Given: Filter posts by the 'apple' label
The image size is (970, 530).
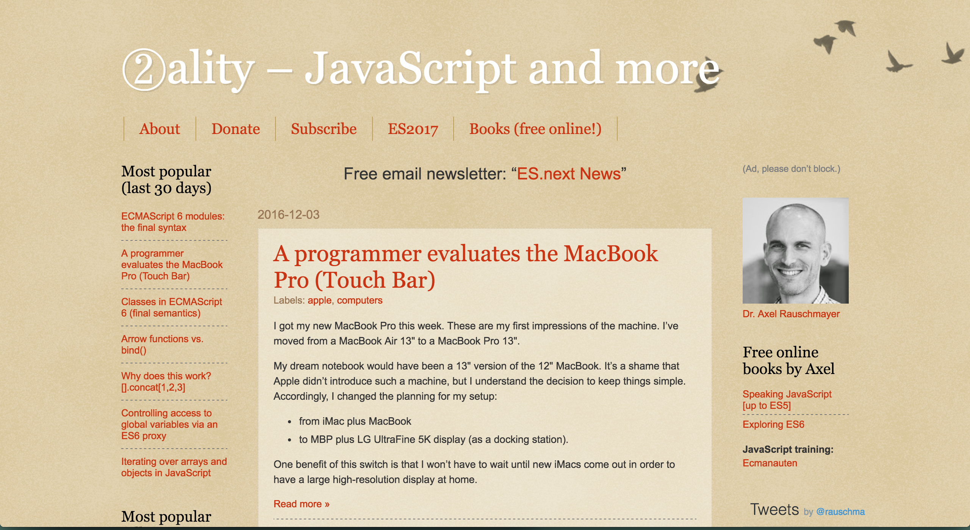Looking at the screenshot, I should click(319, 300).
